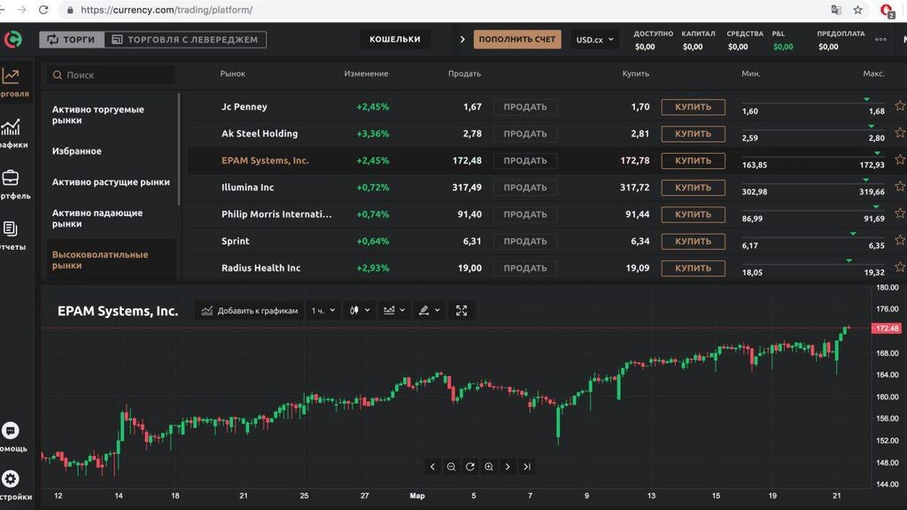The image size is (907, 510).
Task: Bookmark this page with the browser star icon
Action: tap(857, 10)
